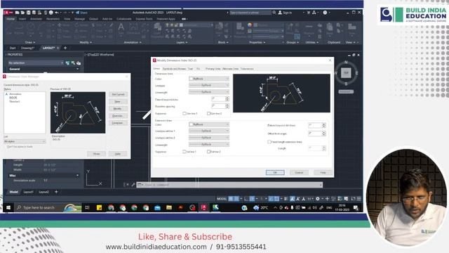Click the Customization menu icon in status bar
This screenshot has height=253, width=449.
click(358, 198)
